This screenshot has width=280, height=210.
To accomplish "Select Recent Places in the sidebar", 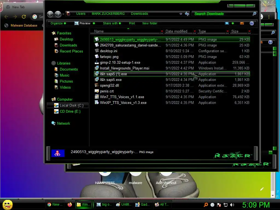I will pyautogui.click(x=69, y=51).
